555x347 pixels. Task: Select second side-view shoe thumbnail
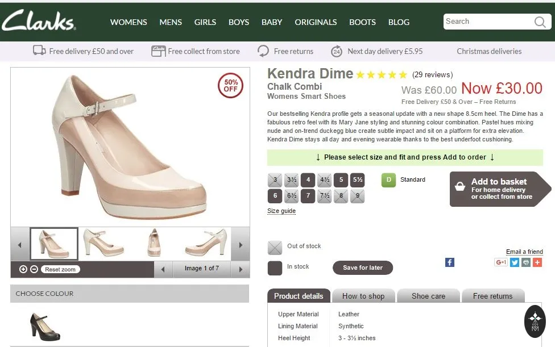[103, 243]
